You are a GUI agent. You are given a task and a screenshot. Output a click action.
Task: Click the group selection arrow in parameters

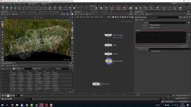coord(189,23)
